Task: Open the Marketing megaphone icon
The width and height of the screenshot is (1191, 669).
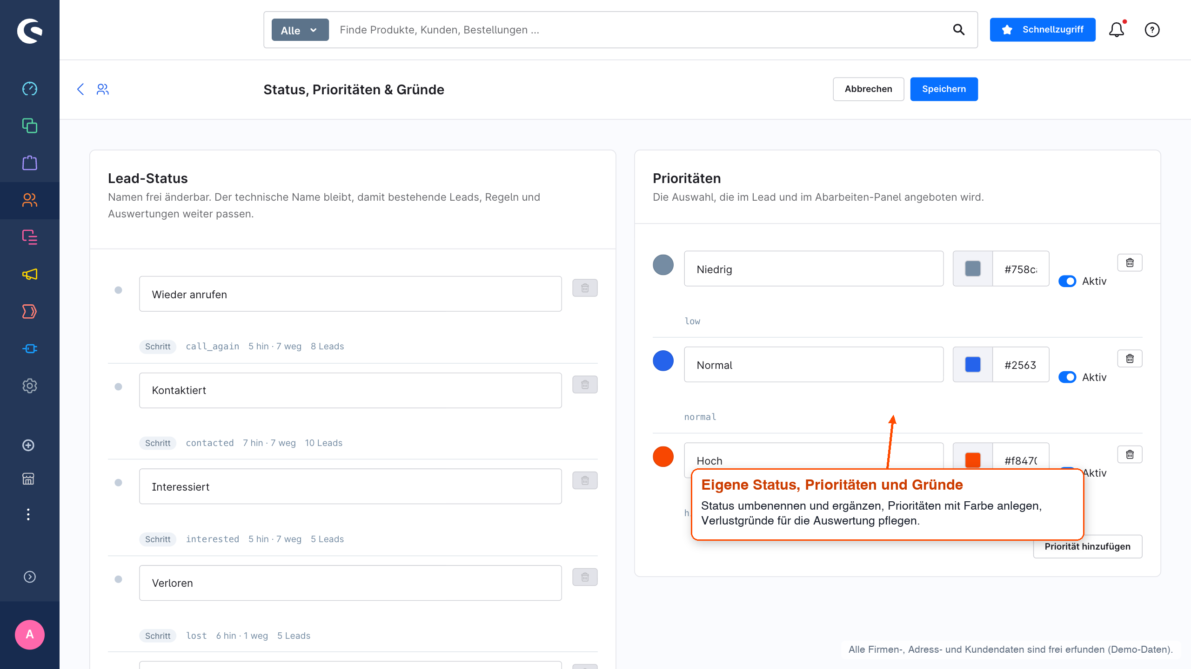Action: [x=30, y=274]
